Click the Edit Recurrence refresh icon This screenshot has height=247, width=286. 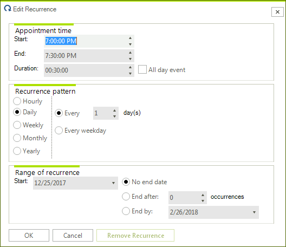click(x=8, y=8)
